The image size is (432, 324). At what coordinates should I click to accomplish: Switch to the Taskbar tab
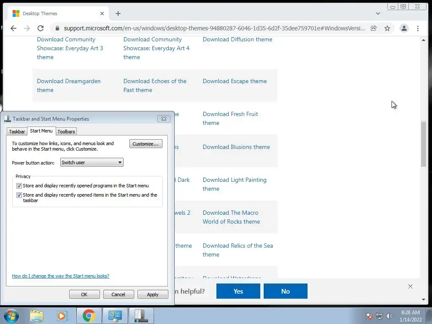[17, 132]
